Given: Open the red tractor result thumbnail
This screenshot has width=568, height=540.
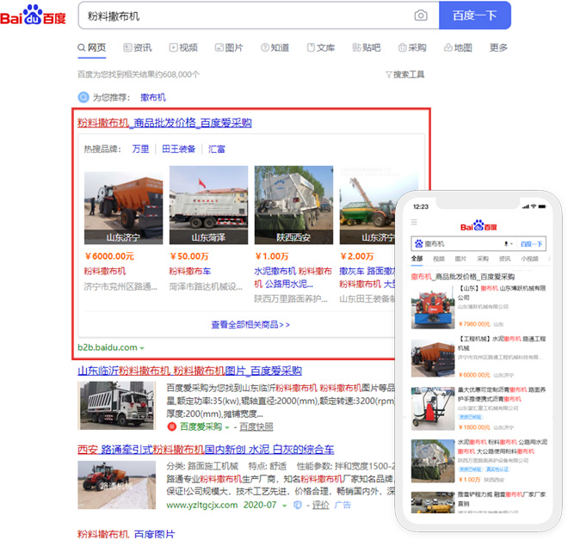Looking at the screenshot, I should tap(117, 485).
